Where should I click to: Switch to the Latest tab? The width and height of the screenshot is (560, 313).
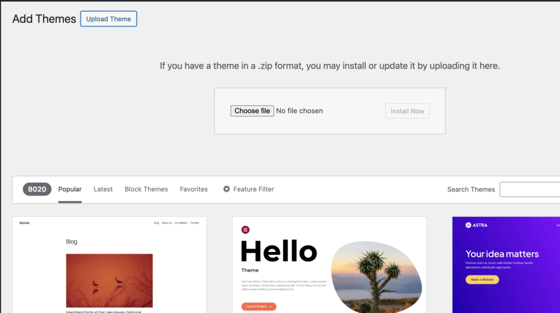click(103, 189)
